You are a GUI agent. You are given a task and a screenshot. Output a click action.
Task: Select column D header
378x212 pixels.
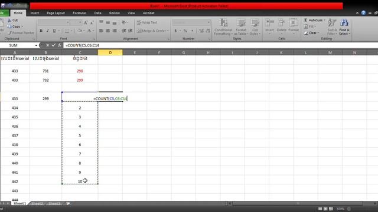pos(110,52)
